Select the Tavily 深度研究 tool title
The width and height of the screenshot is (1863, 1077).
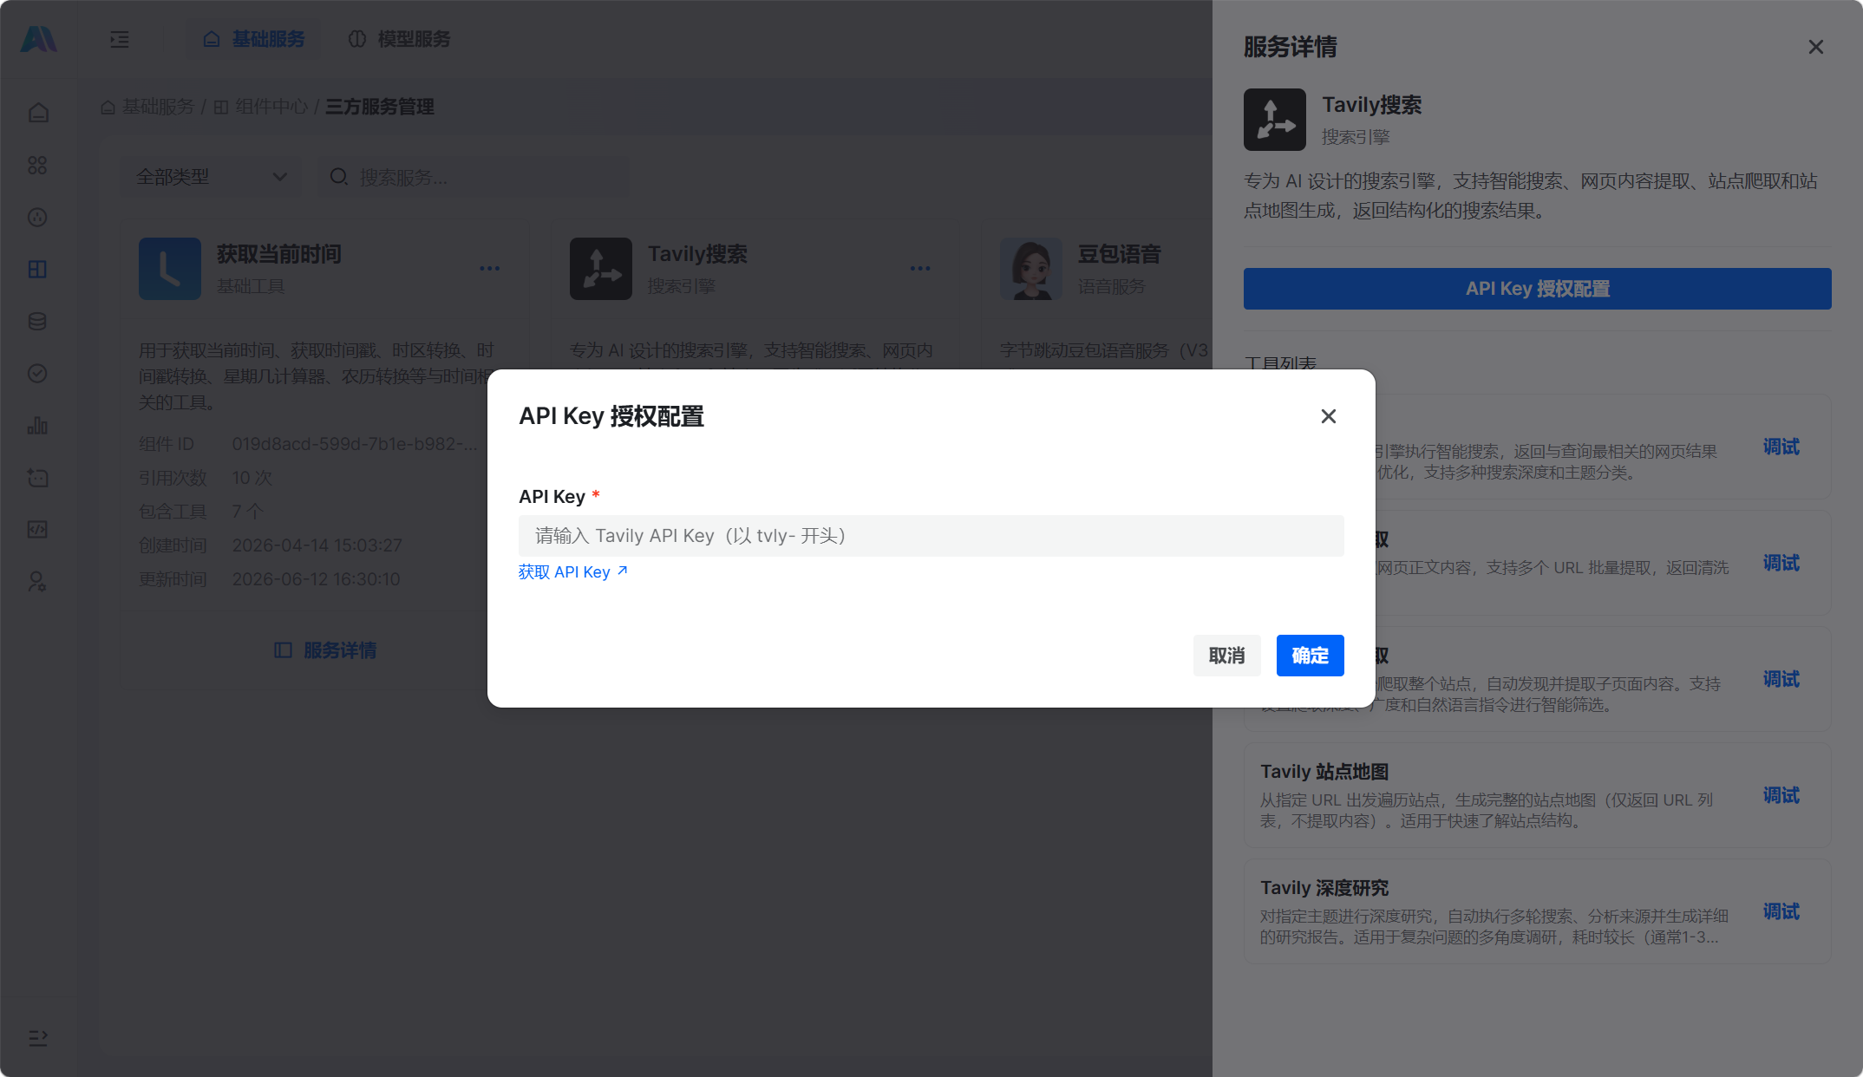pos(1324,888)
